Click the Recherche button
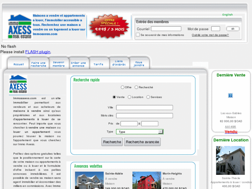Screen dimensions: 252x189 112,142
